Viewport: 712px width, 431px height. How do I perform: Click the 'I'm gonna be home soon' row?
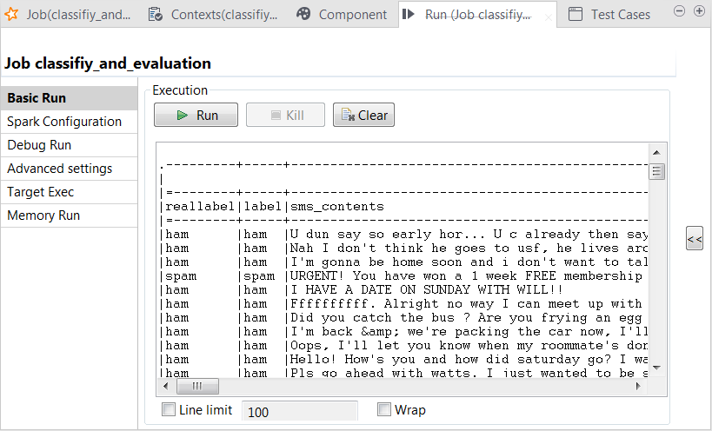click(403, 262)
